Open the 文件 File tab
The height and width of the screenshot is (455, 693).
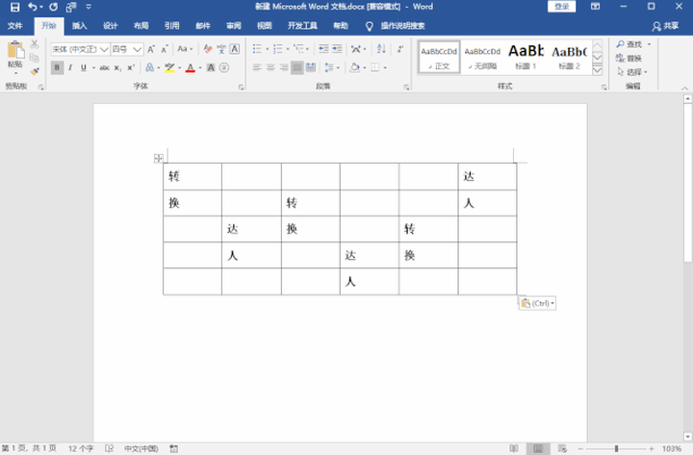(x=15, y=26)
